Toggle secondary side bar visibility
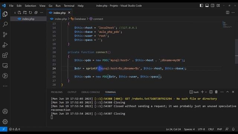Image resolution: width=238 pixels, height=134 pixels. click(212, 6)
